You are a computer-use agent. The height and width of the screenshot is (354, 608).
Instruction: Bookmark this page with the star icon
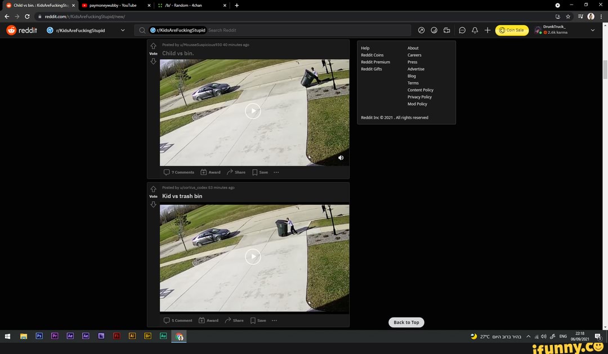tap(568, 17)
